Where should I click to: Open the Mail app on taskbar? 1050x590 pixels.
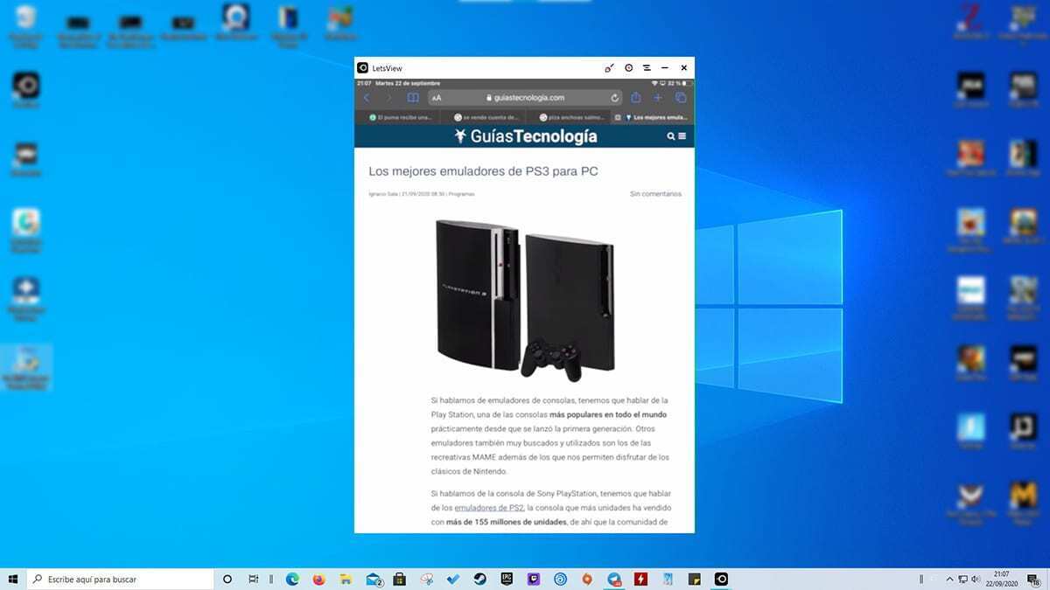coord(374,579)
